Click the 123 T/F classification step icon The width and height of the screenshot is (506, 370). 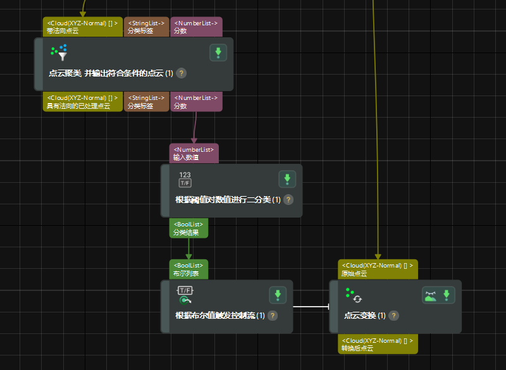pos(185,179)
